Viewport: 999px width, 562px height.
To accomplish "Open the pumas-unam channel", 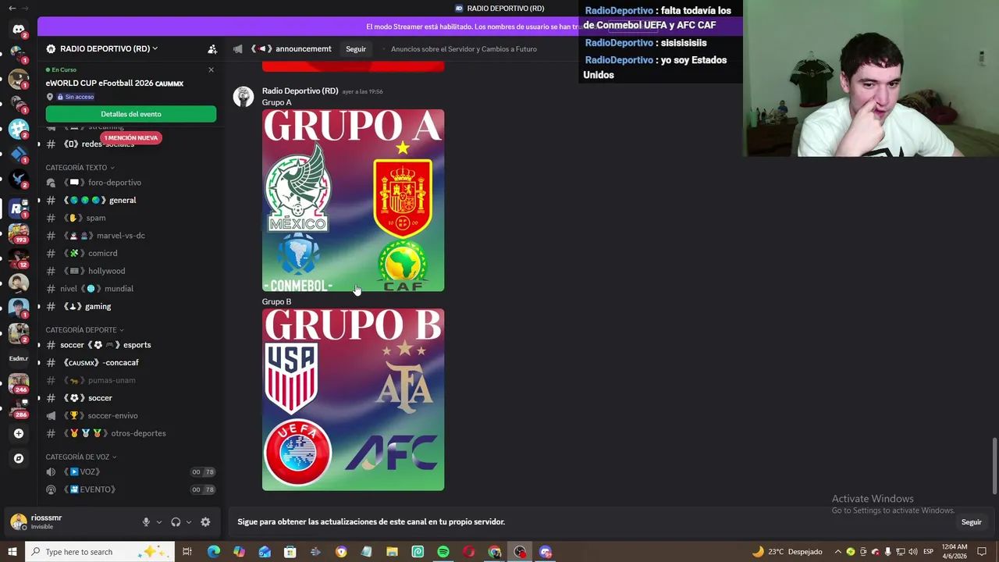I will [x=130, y=380].
